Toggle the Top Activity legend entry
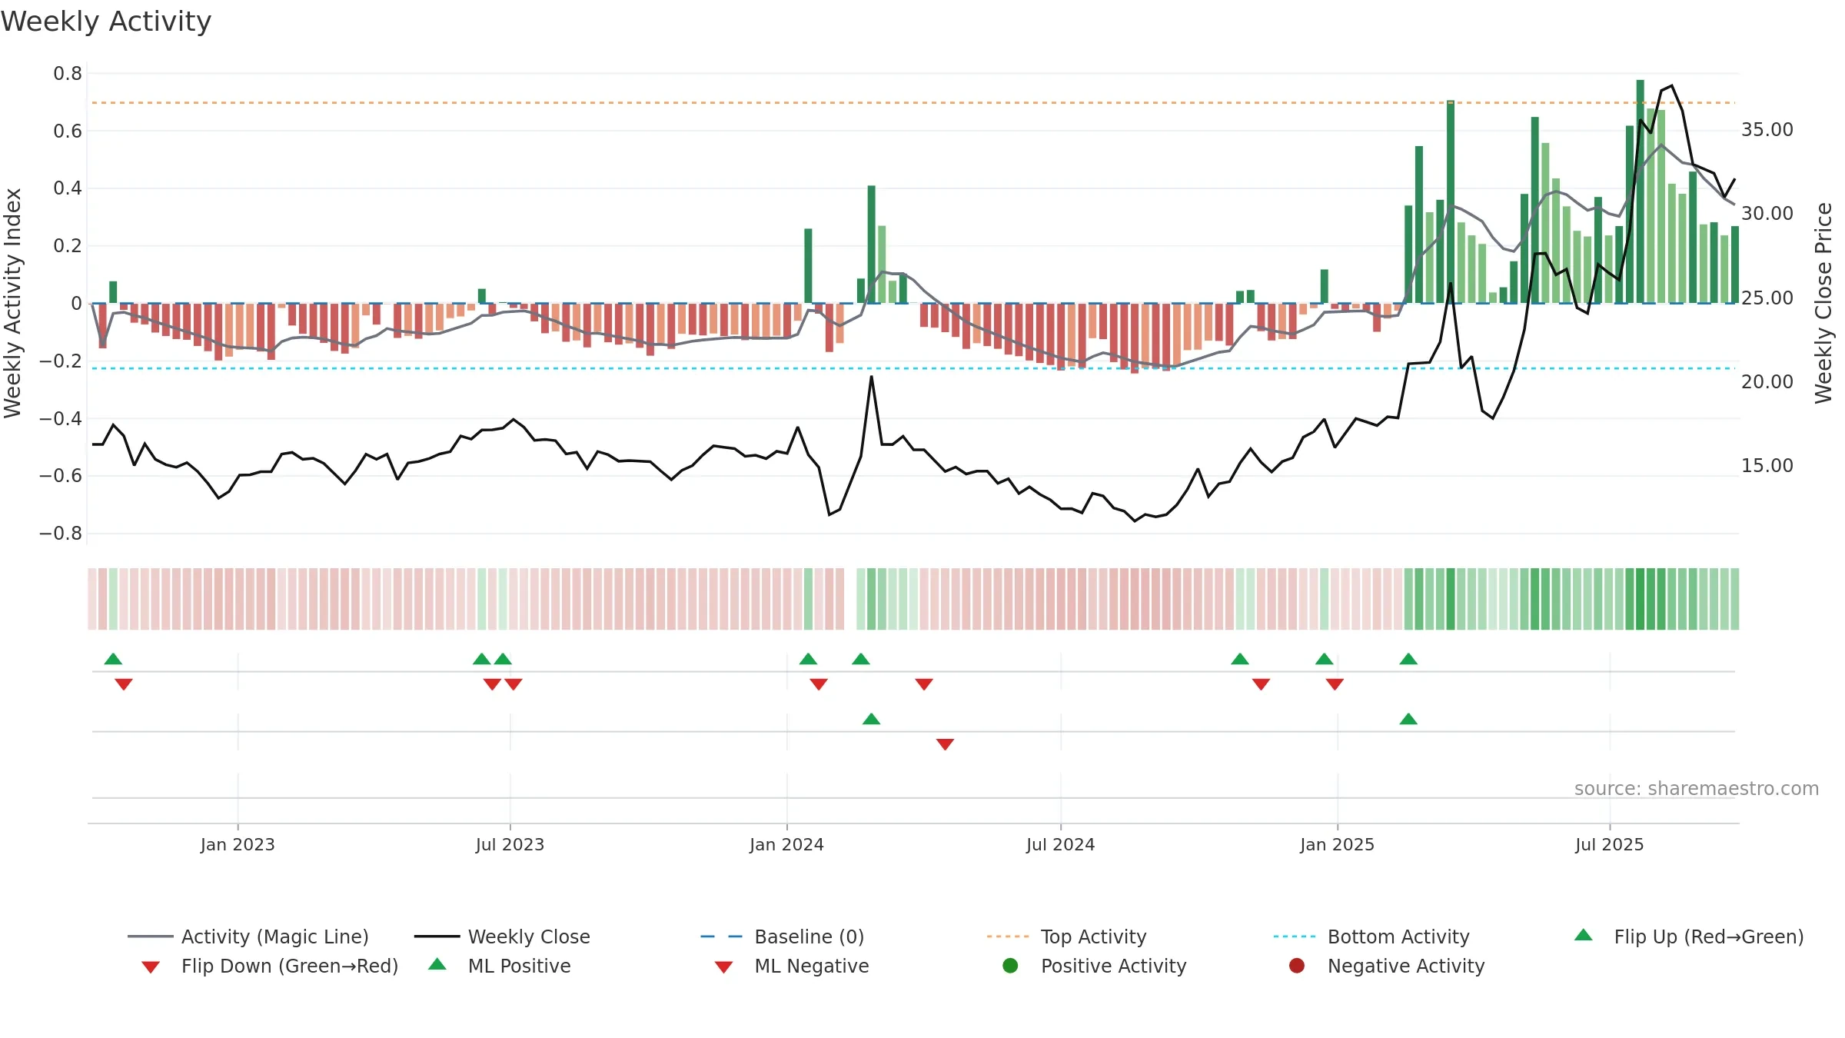Screen dimensions: 1845x1038 point(1066,937)
